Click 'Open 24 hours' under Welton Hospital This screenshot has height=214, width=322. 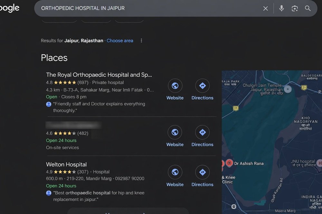61,186
